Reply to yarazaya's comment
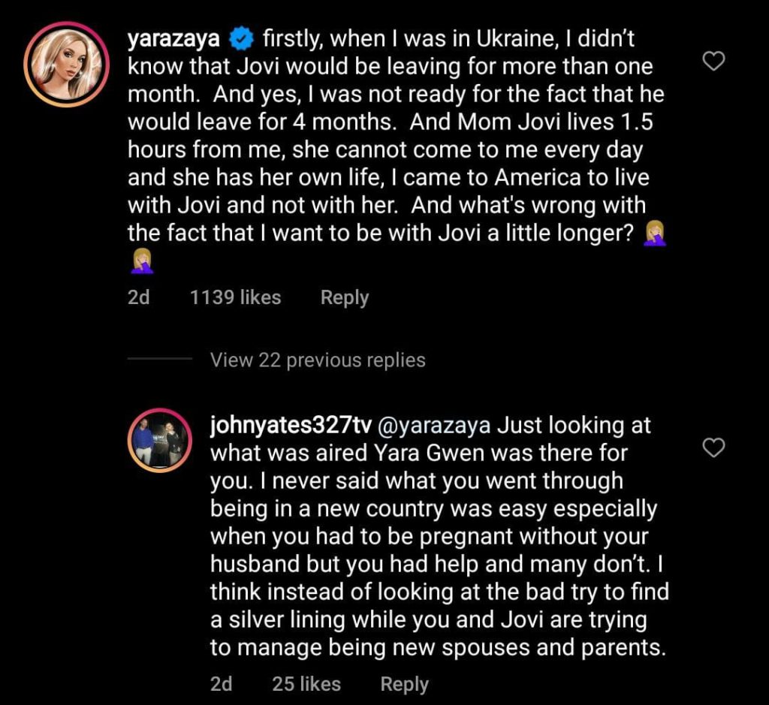 point(344,297)
